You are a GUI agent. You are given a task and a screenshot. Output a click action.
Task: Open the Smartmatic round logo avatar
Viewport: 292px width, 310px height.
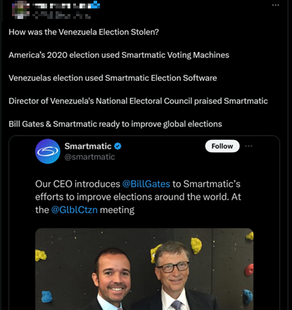48,151
